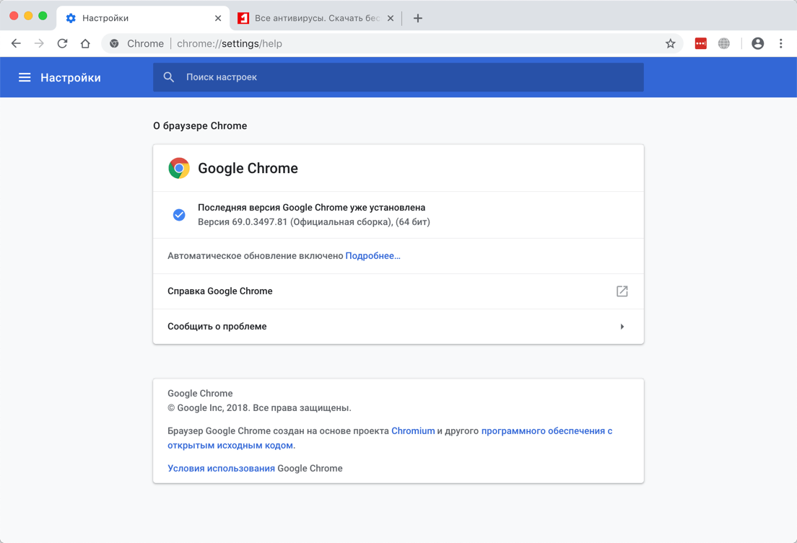Image resolution: width=797 pixels, height=543 pixels.
Task: Open a new tab with plus button
Action: (418, 18)
